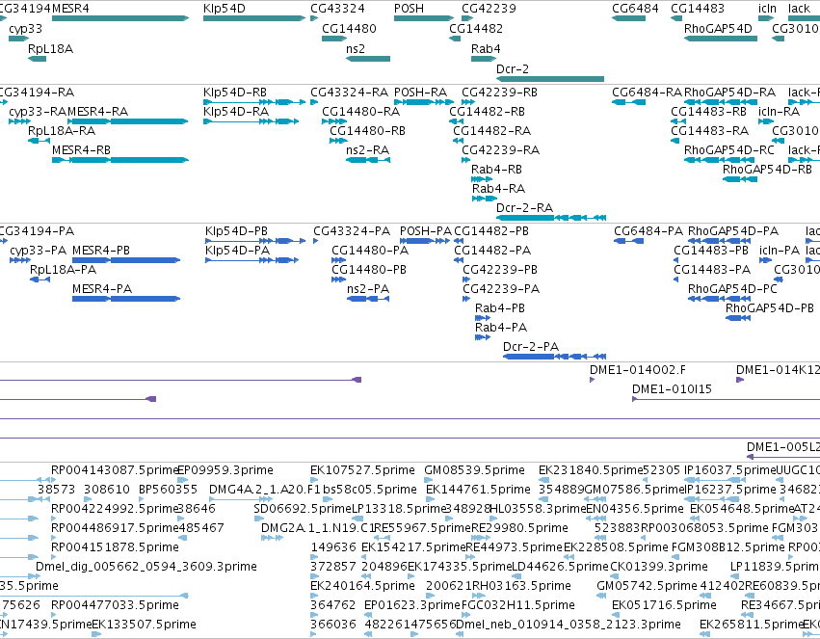Open transcript CG42239-RB
The image size is (820, 639).
pyautogui.click(x=499, y=92)
